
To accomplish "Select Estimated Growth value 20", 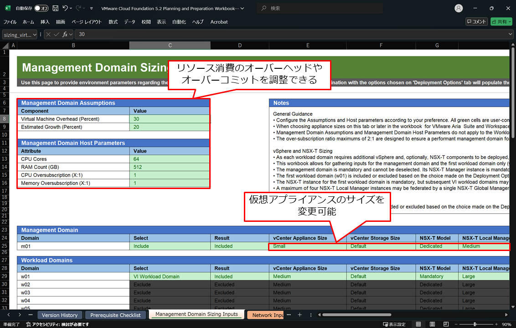I will coord(170,127).
